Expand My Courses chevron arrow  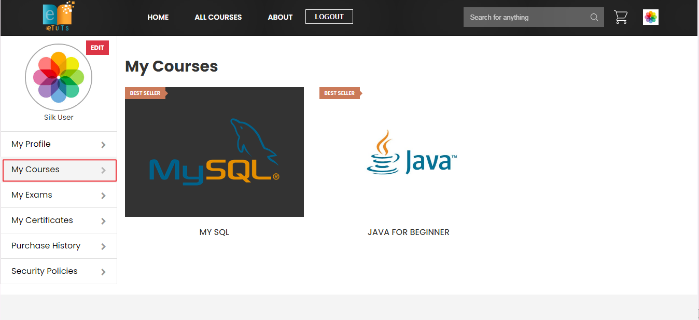[x=104, y=170]
